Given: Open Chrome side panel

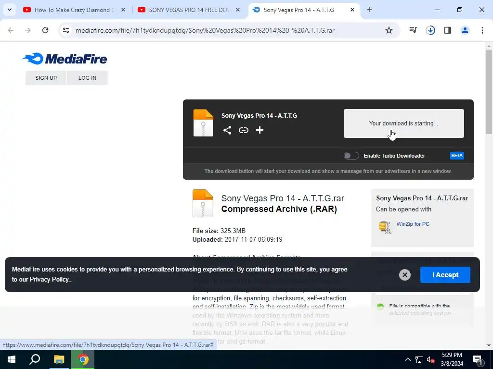Looking at the screenshot, I should [448, 30].
